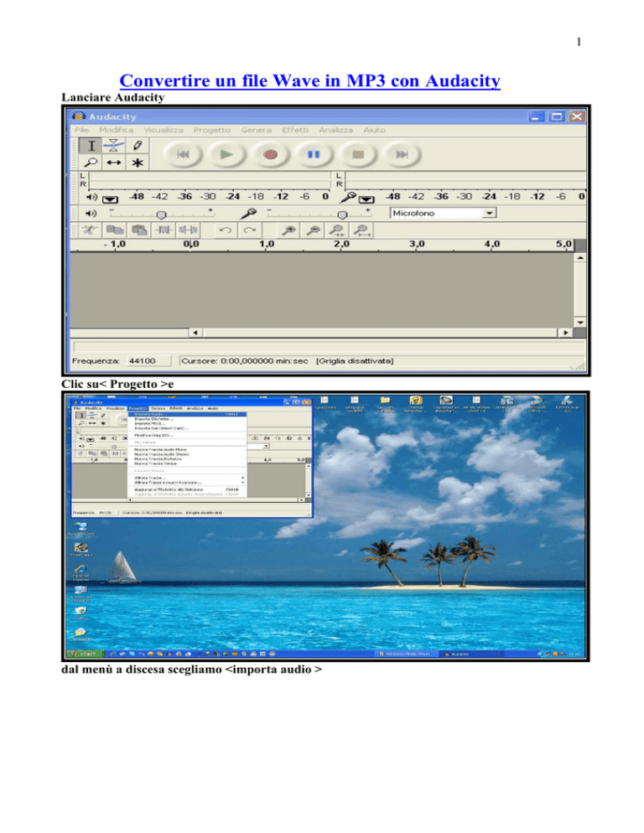Viewport: 644px width, 833px height.
Task: Click the horizontal scrollbar left arrow in top window
Action: [195, 333]
